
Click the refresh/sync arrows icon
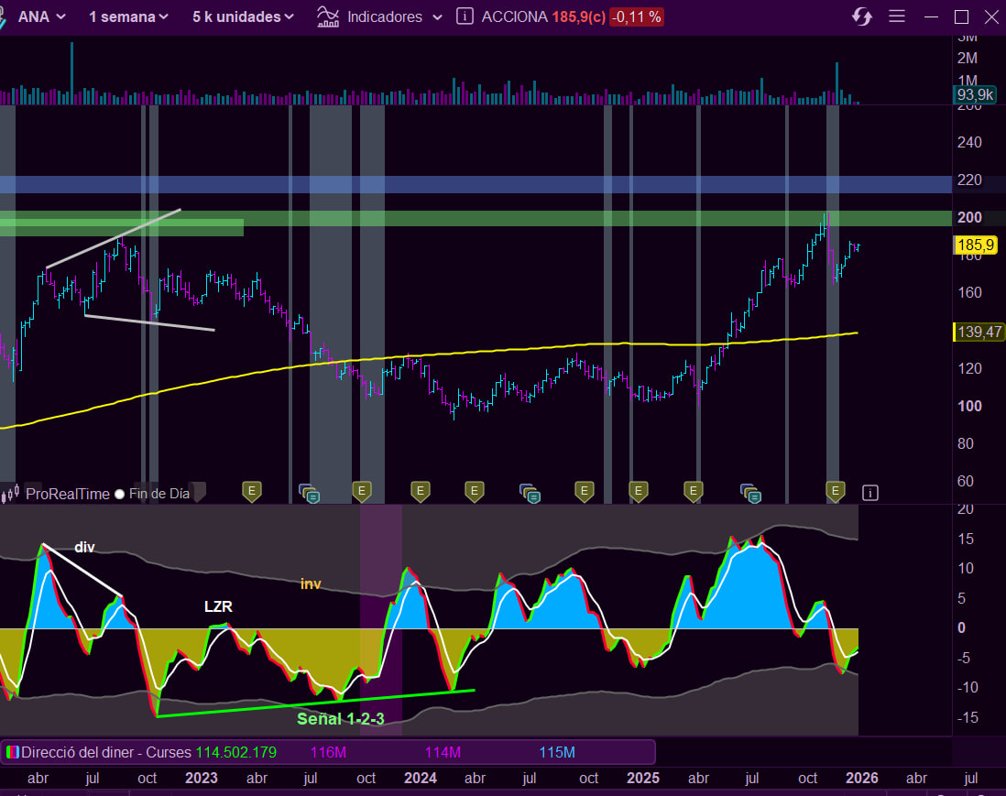[861, 16]
